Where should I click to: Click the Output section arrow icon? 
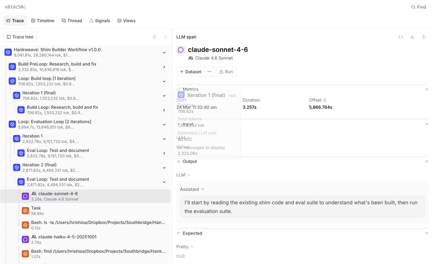point(179,161)
